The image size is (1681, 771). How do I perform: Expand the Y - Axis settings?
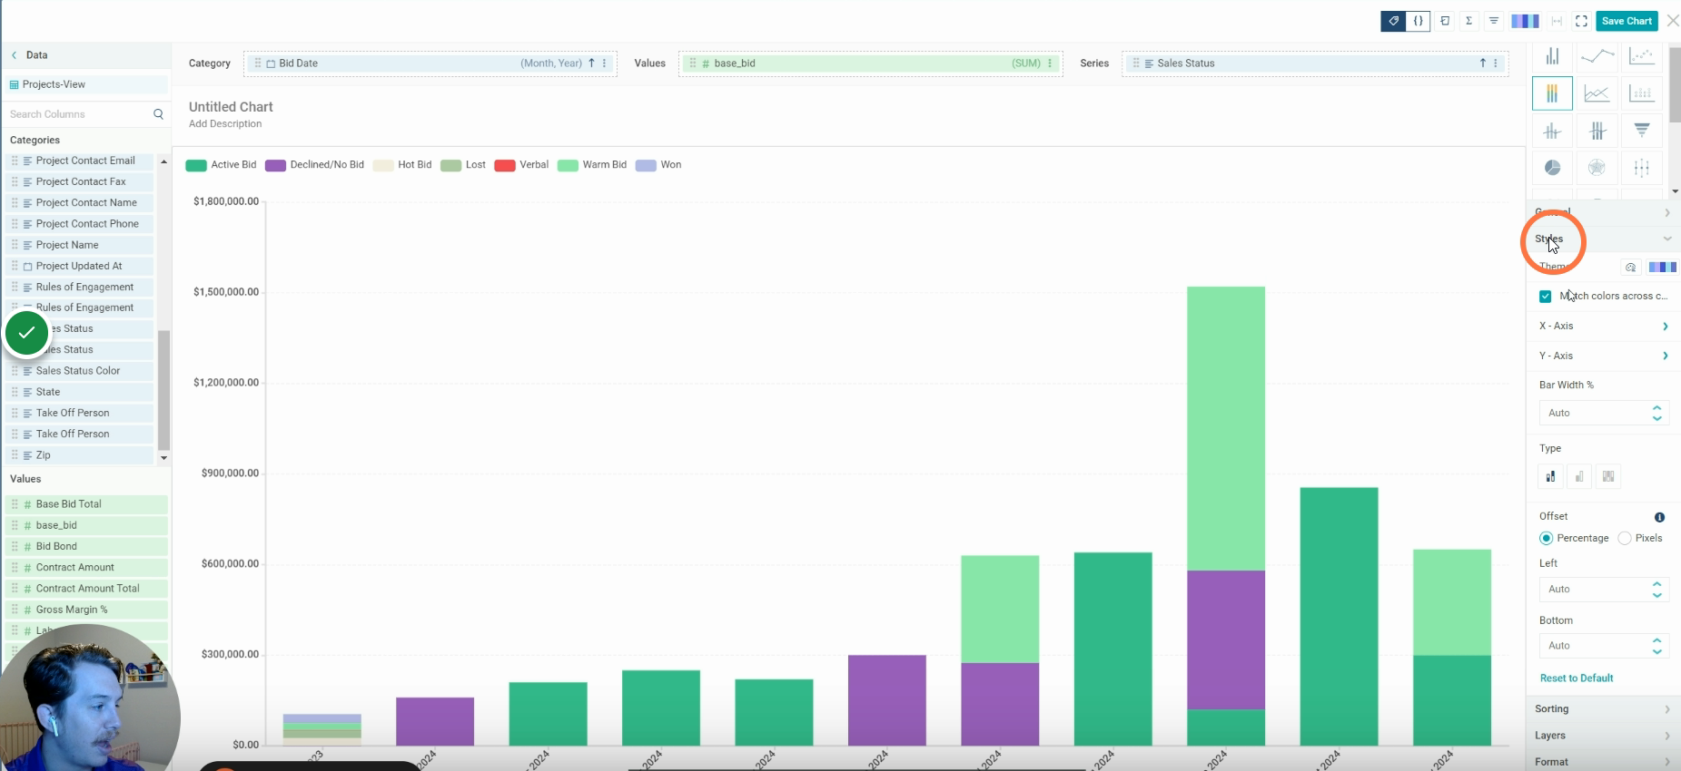pyautogui.click(x=1604, y=356)
